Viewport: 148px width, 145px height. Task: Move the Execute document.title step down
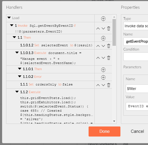click(x=103, y=58)
